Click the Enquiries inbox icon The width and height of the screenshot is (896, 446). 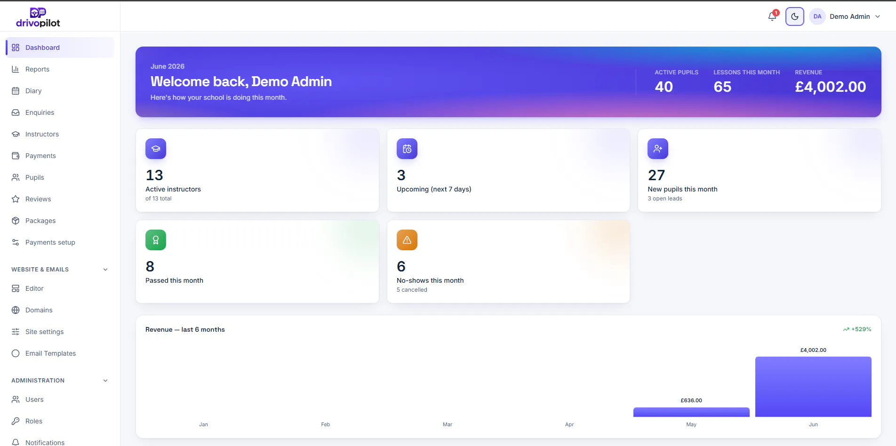point(16,112)
